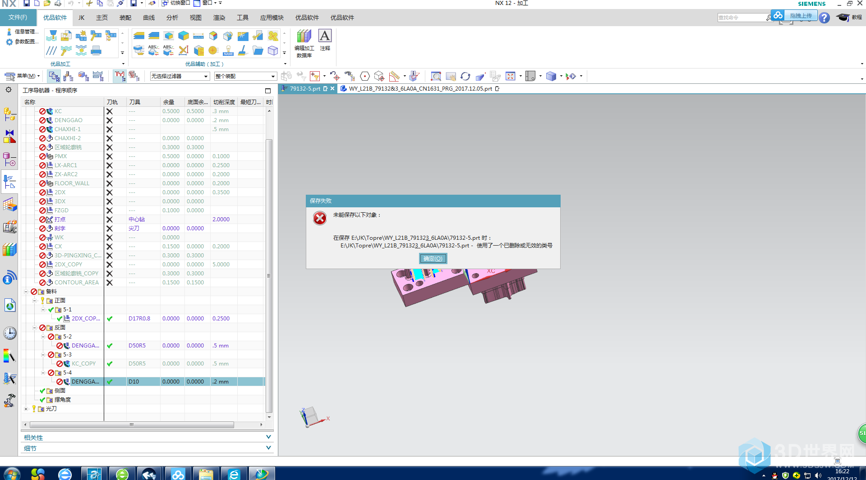Screen dimensions: 866x480
Task: Open the Constraint Navigator sidebar tab
Action: 9,137
